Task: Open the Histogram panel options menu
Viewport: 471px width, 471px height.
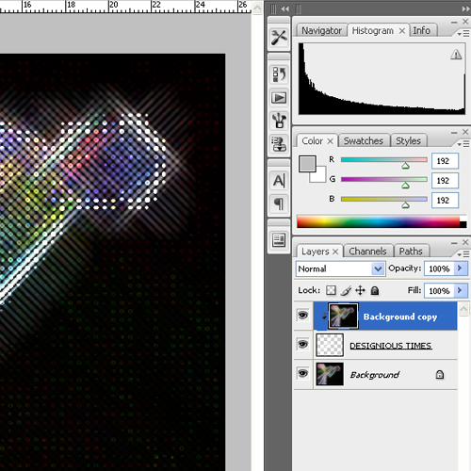Action: tap(463, 33)
